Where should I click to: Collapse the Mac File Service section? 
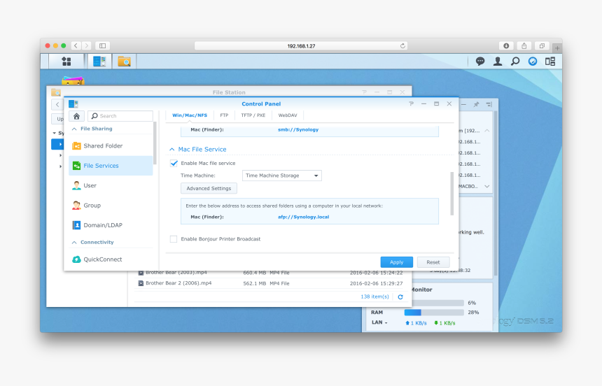[x=172, y=149]
